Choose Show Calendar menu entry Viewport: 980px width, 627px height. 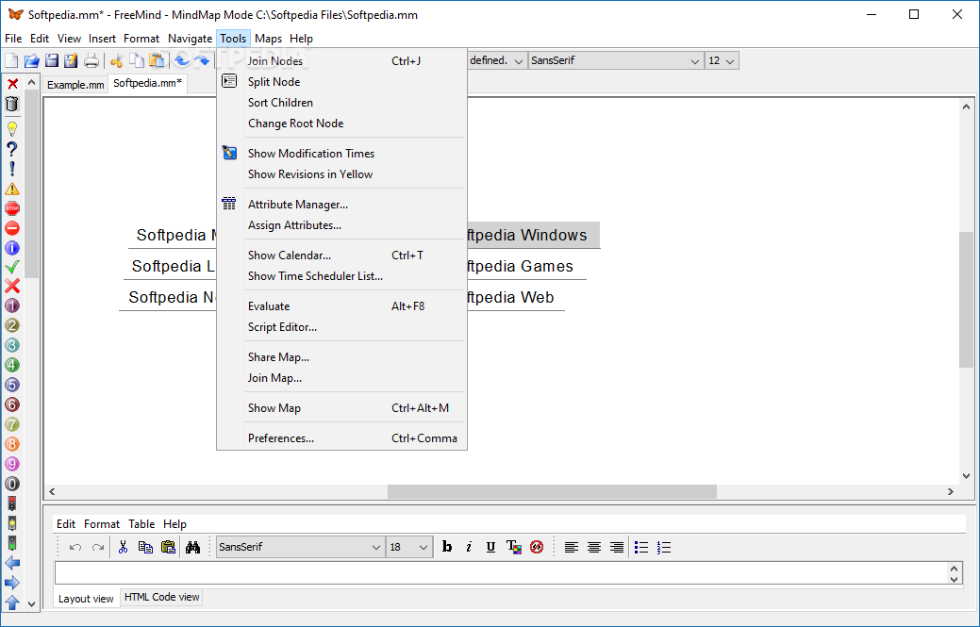click(341, 256)
